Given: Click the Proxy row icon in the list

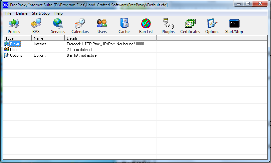Looking at the screenshot, I should coord(7,44).
